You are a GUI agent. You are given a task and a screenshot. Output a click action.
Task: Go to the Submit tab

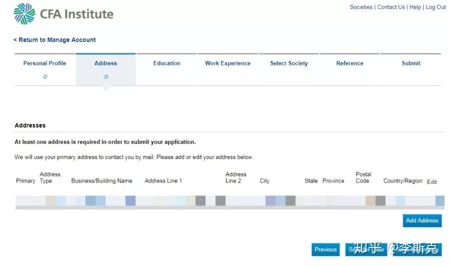point(411,63)
